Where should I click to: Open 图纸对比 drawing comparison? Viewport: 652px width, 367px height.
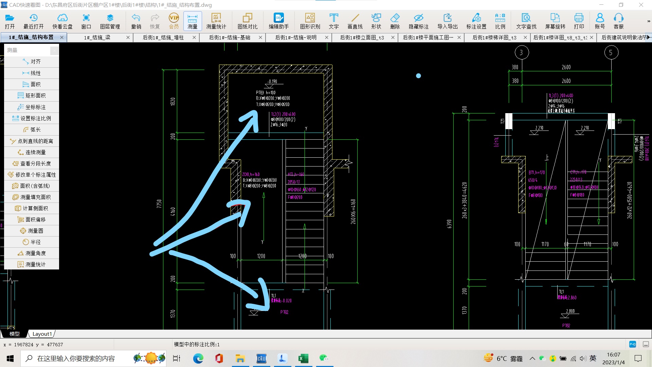[x=248, y=21]
